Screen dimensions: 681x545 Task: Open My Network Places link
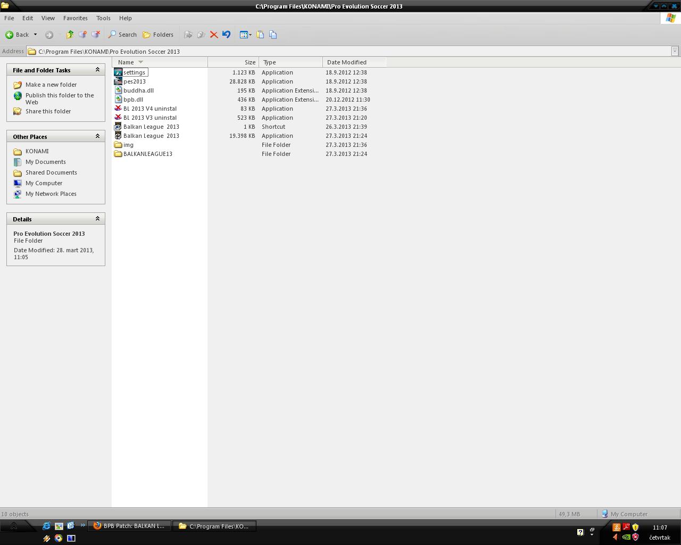point(51,194)
